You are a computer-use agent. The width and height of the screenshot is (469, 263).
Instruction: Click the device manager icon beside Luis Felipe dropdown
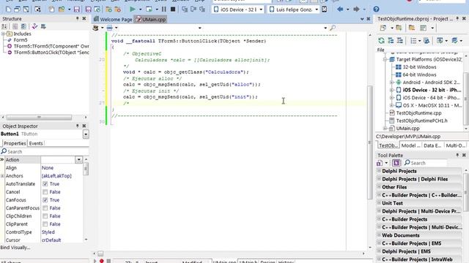[324, 9]
